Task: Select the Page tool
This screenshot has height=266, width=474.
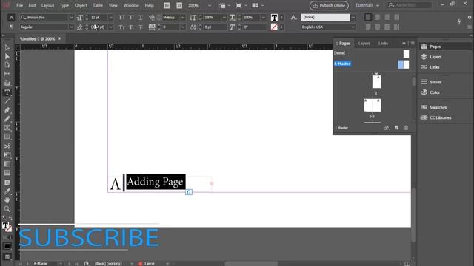Action: [x=7, y=65]
